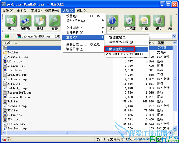Screen dimensions: 179x143
Task: Select the SortDown.bmp file name
Action: tap(17, 128)
